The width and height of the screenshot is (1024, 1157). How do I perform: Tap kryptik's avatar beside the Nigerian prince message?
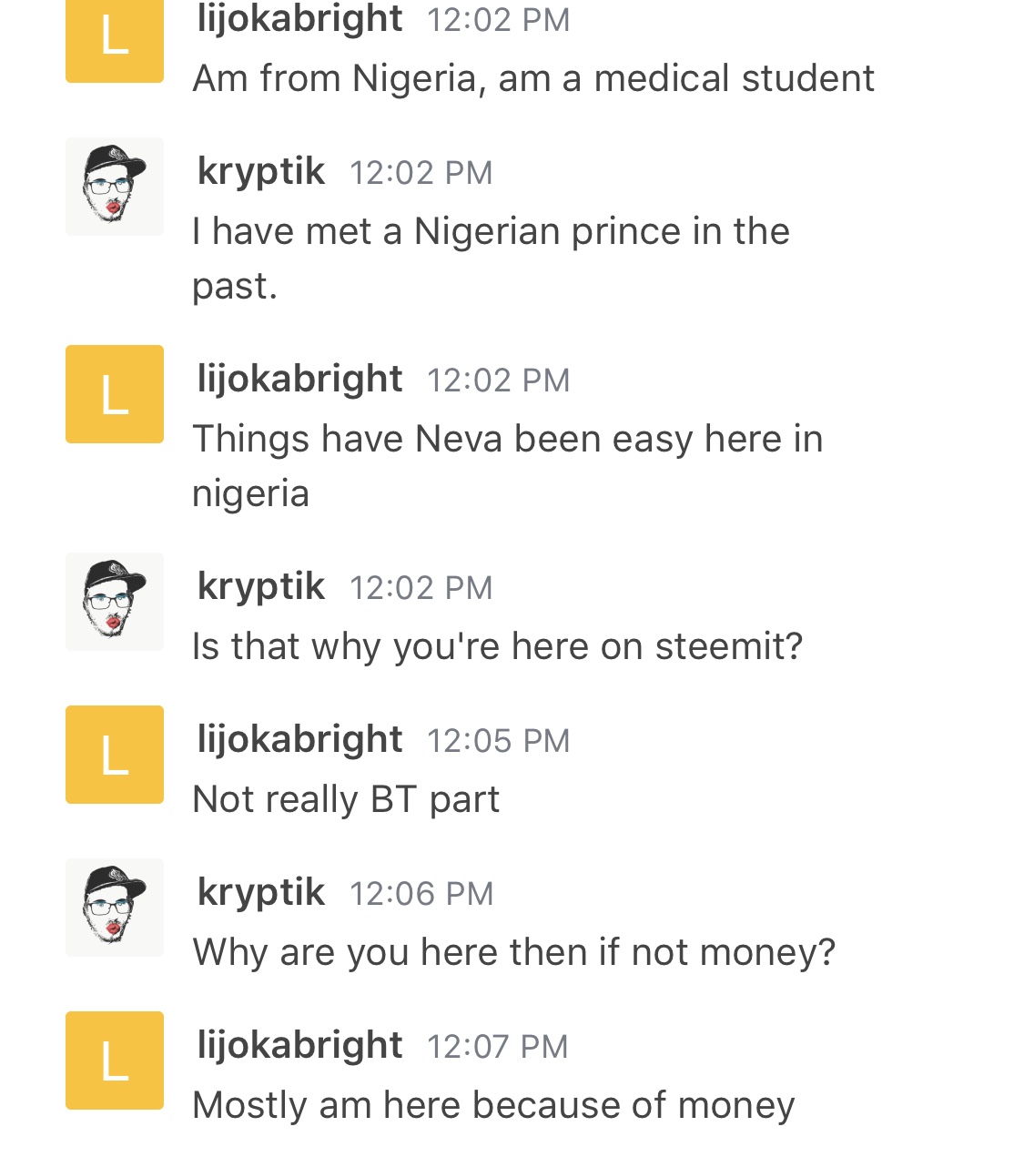point(115,187)
